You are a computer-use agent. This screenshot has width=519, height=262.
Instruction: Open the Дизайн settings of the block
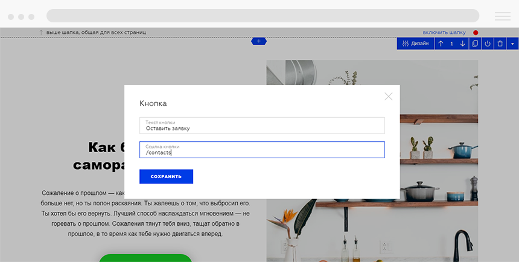[415, 43]
